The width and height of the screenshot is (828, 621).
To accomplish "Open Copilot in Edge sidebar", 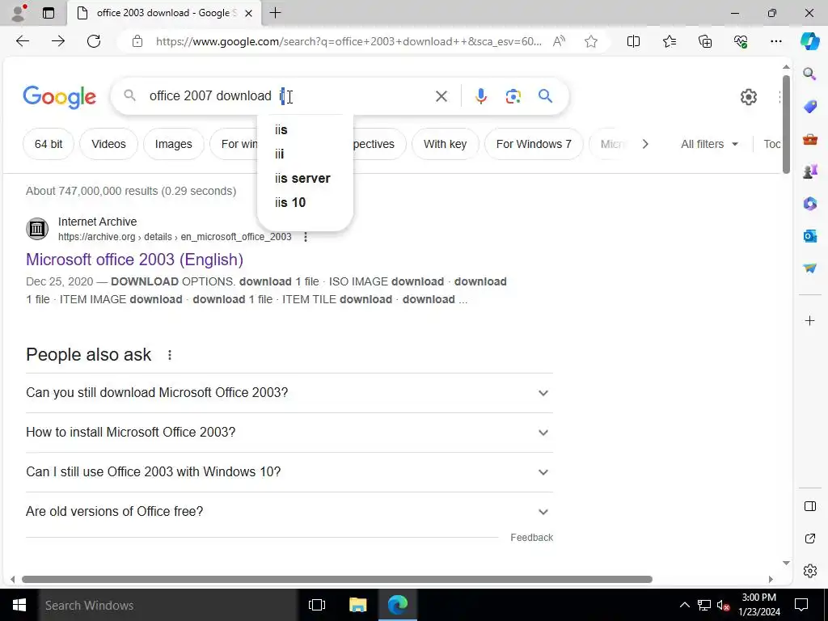I will tap(809, 41).
